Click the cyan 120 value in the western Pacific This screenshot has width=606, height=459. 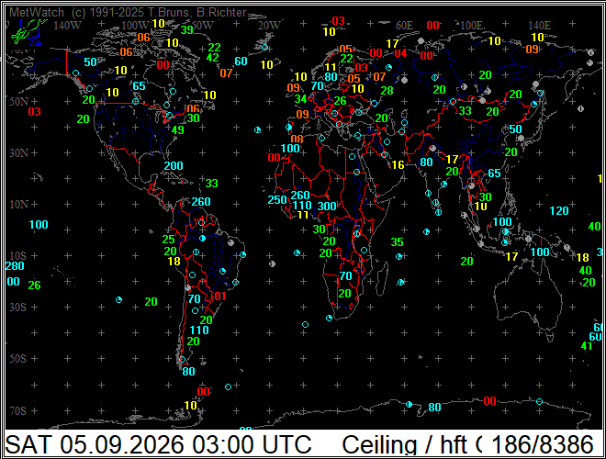[559, 210]
